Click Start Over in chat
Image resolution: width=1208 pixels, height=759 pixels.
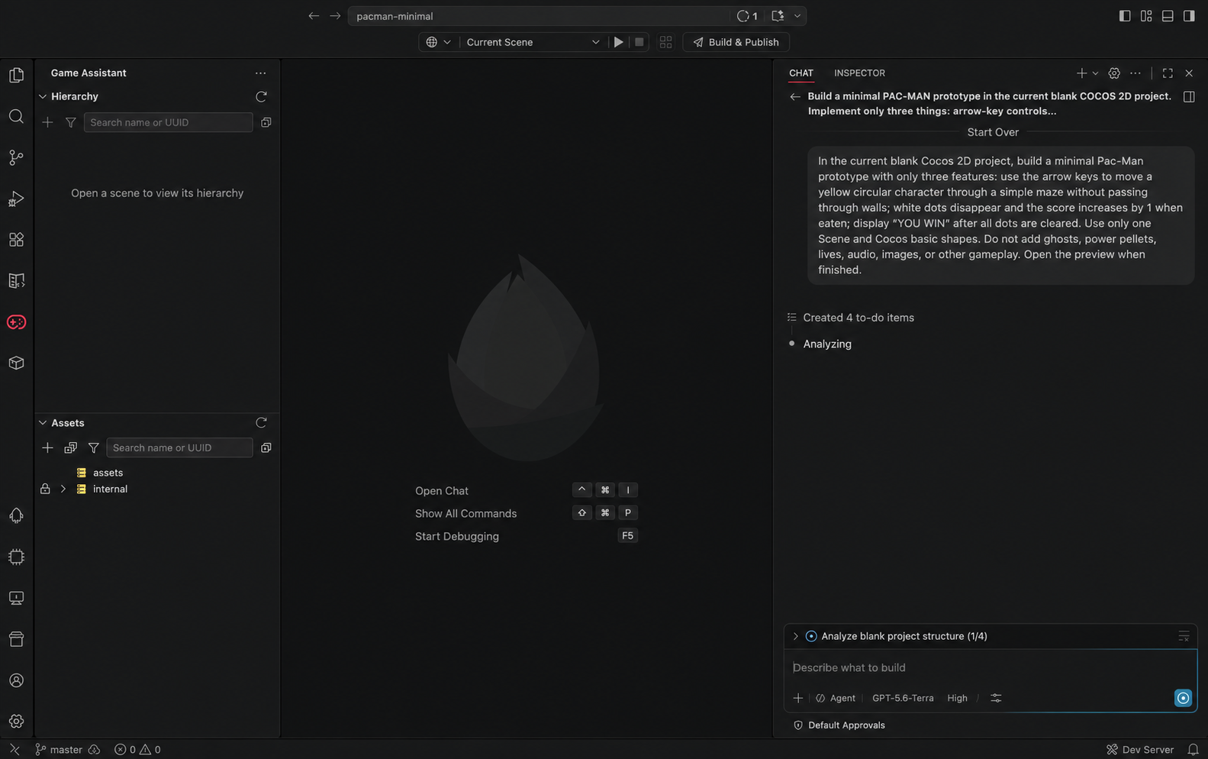[x=993, y=132]
